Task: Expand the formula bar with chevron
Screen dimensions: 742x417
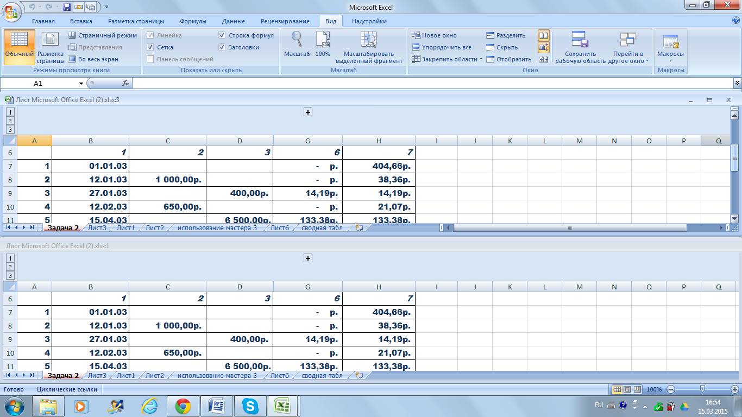Action: 737,83
